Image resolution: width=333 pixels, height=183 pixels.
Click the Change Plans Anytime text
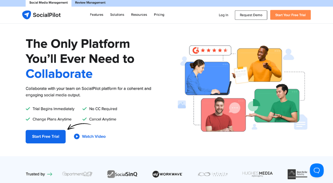point(52,119)
